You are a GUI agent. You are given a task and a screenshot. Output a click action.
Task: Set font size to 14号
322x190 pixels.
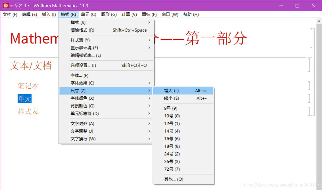click(183, 131)
